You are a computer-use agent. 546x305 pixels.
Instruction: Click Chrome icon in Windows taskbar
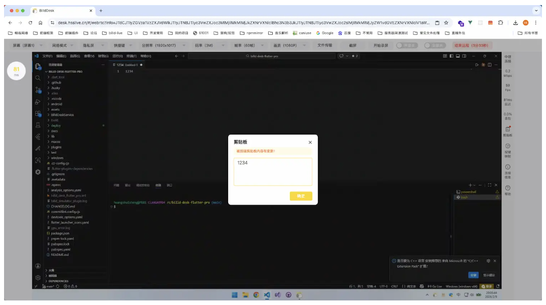(x=256, y=295)
